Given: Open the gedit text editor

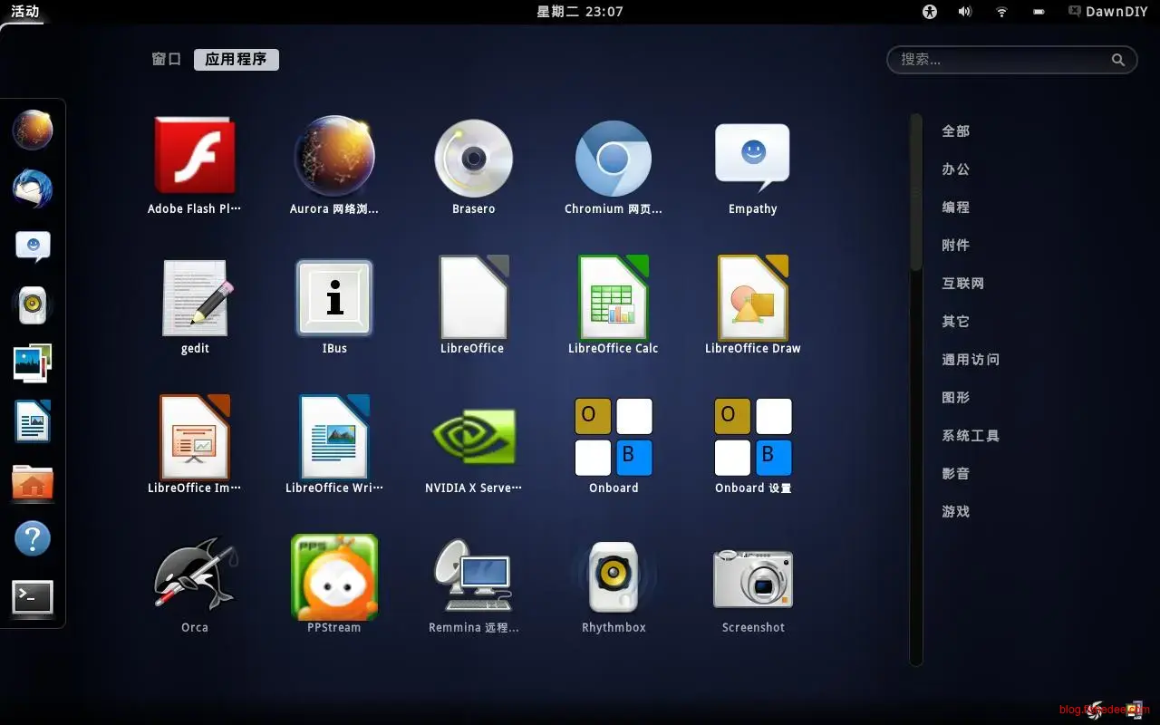Looking at the screenshot, I should (x=195, y=297).
